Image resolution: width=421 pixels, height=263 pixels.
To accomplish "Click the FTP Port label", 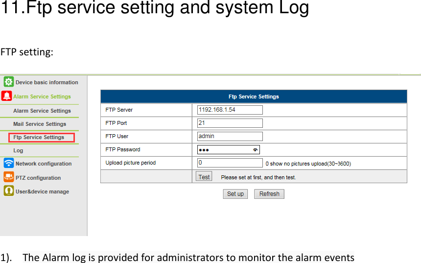I will [116, 123].
